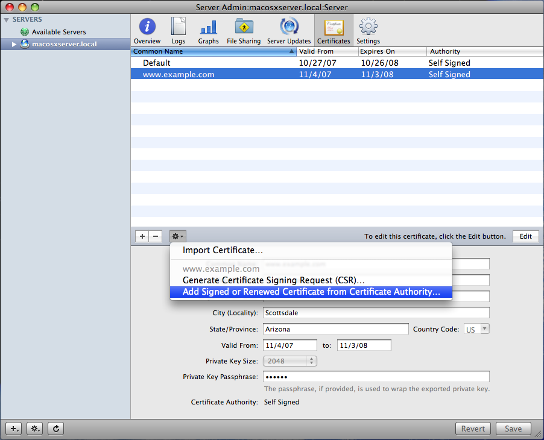
Task: Click the Valid From date field
Action: pyautogui.click(x=289, y=345)
